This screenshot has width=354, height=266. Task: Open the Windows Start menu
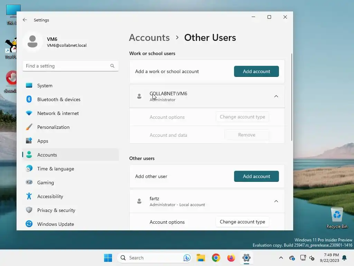[x=108, y=258]
